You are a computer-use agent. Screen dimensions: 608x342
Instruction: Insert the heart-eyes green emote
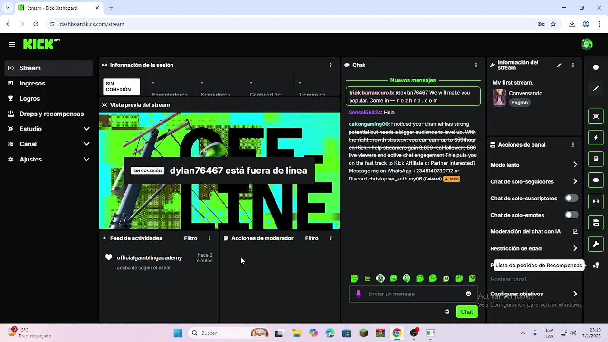tap(472, 278)
